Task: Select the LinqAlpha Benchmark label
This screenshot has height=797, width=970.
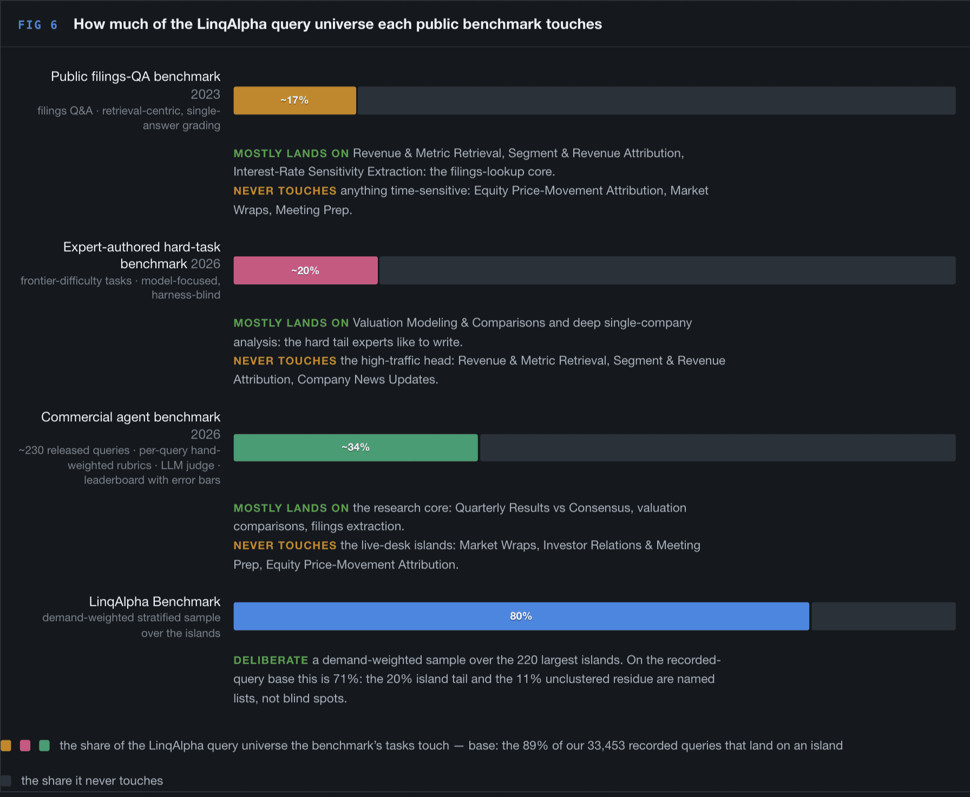Action: (155, 602)
